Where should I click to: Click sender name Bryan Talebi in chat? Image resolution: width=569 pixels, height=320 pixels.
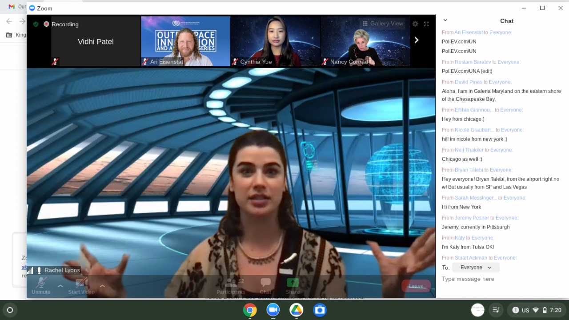469,170
